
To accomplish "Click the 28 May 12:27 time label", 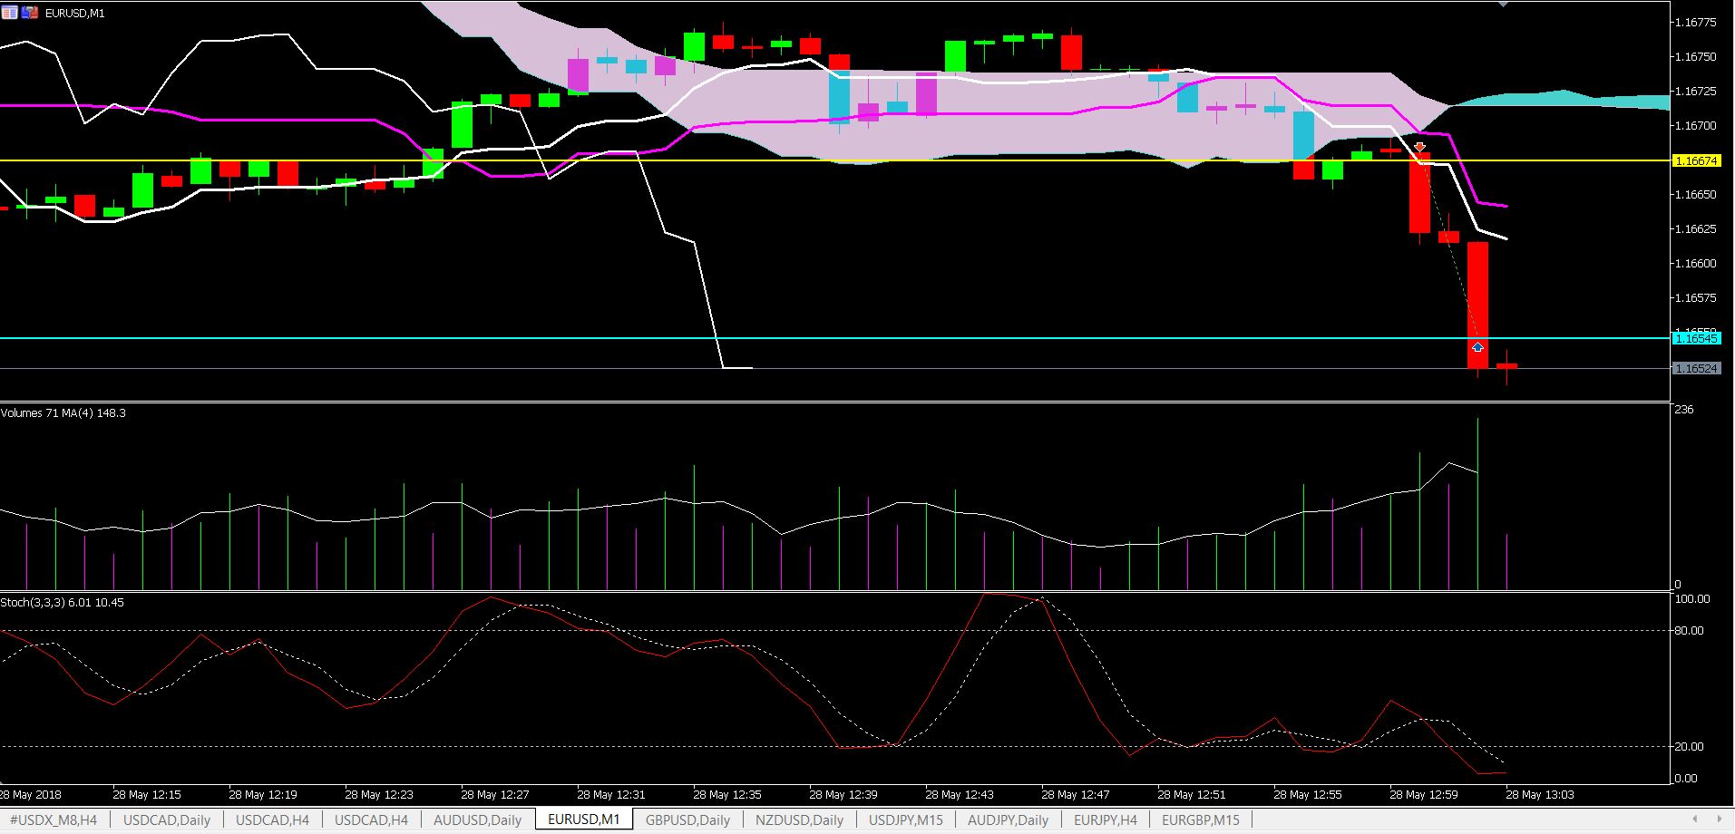I will (x=495, y=795).
